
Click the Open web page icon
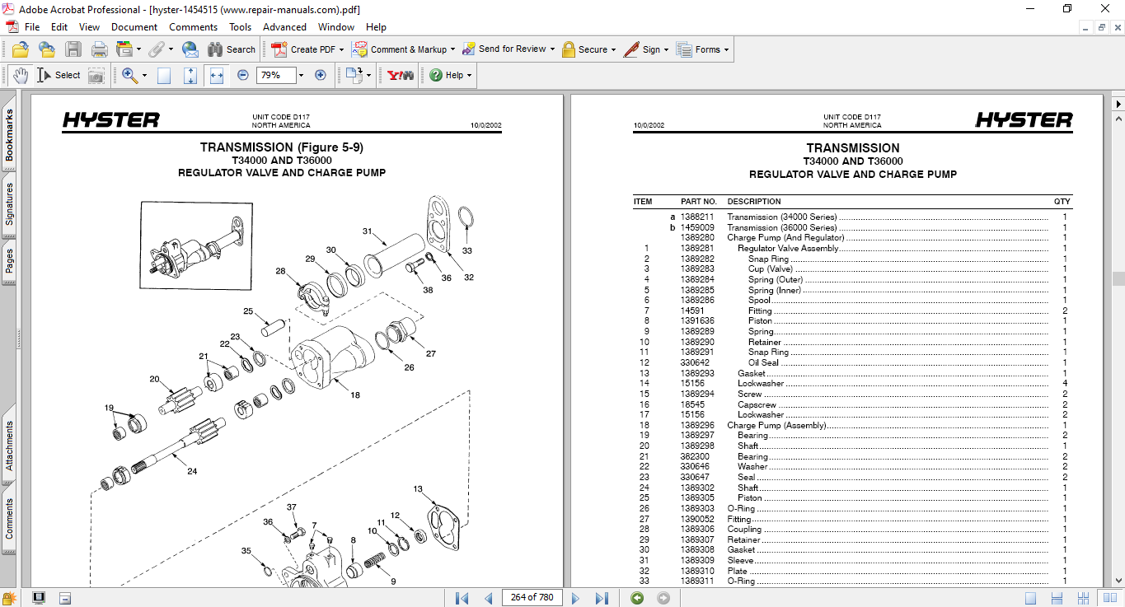pos(46,49)
